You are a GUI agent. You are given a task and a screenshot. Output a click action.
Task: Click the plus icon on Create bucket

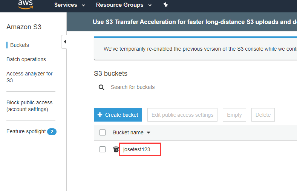pyautogui.click(x=100, y=115)
